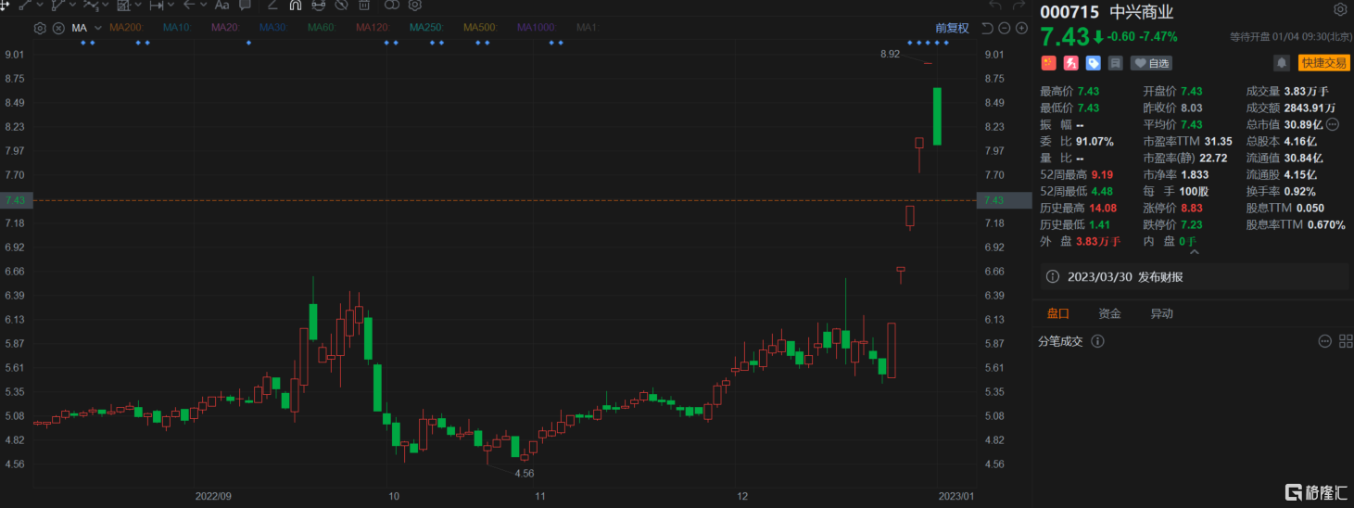The height and width of the screenshot is (508, 1354).
Task: Click the China flag market icon
Action: 1049,63
